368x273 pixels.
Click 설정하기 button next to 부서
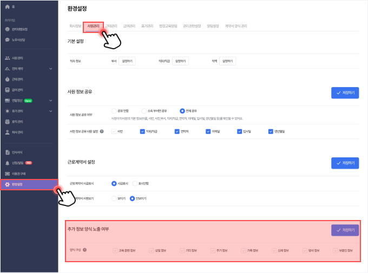tap(127, 62)
